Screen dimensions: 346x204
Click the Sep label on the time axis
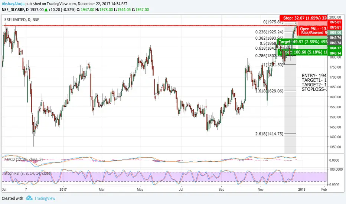(221, 189)
